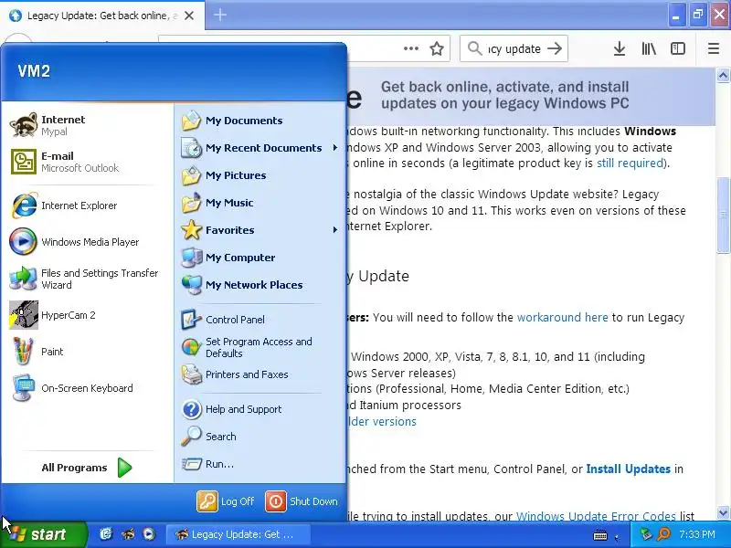Open Paint from Start menu
The height and width of the screenshot is (548, 731).
tap(86, 352)
